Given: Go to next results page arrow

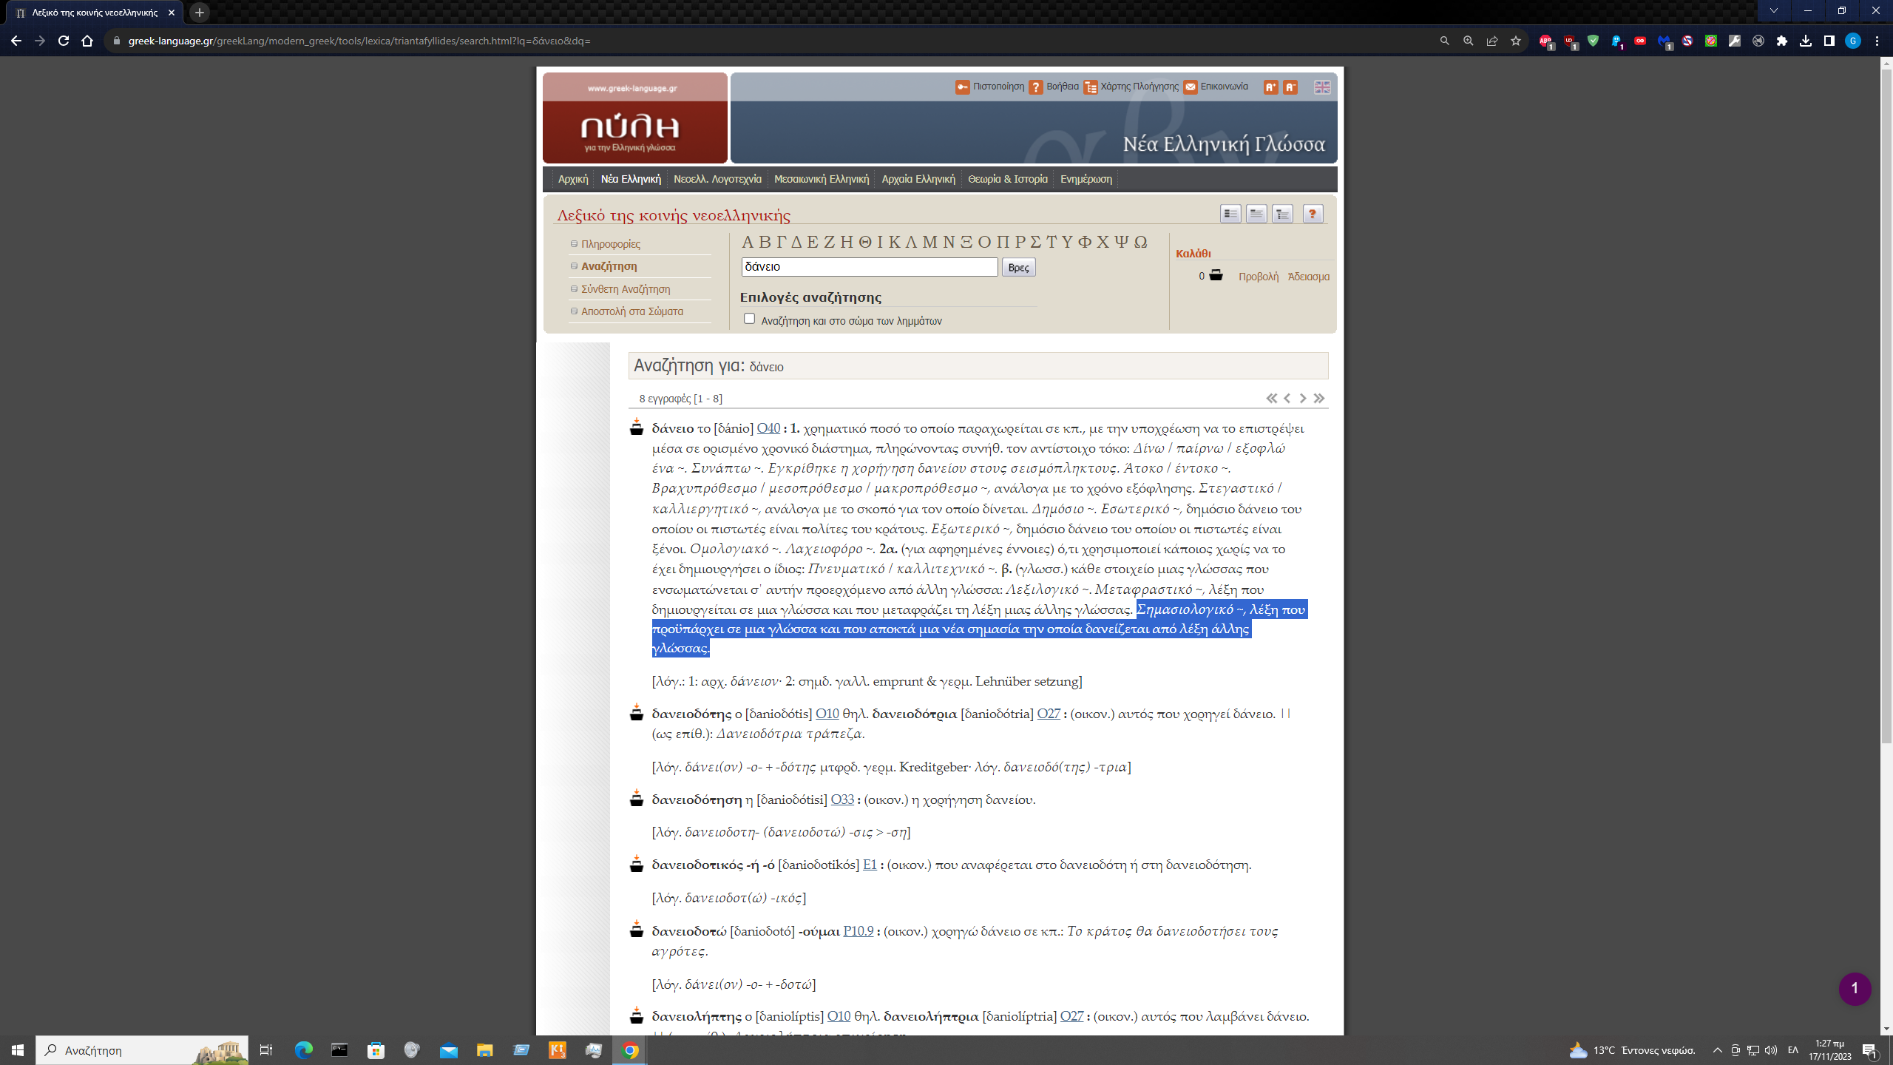Looking at the screenshot, I should (x=1303, y=399).
